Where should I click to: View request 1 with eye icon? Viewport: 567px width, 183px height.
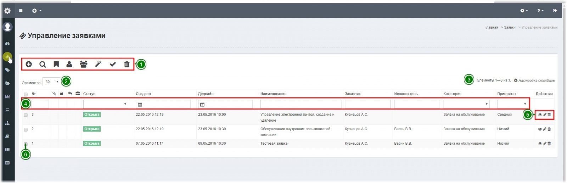pyautogui.click(x=540, y=144)
